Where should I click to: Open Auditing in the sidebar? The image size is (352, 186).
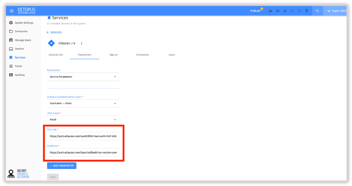point(19,75)
